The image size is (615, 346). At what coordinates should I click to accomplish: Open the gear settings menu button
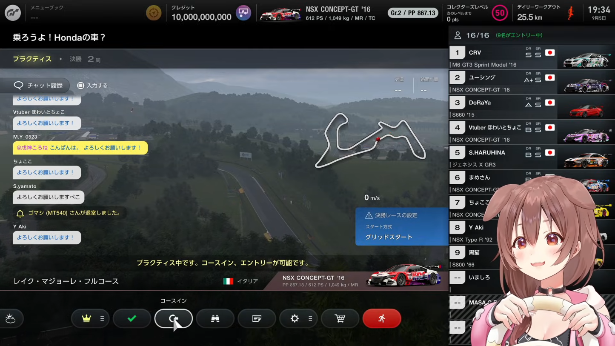tap(298, 318)
